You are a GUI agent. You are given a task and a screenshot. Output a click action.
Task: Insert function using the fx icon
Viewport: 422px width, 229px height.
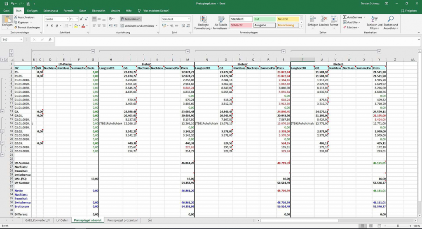click(x=50, y=40)
